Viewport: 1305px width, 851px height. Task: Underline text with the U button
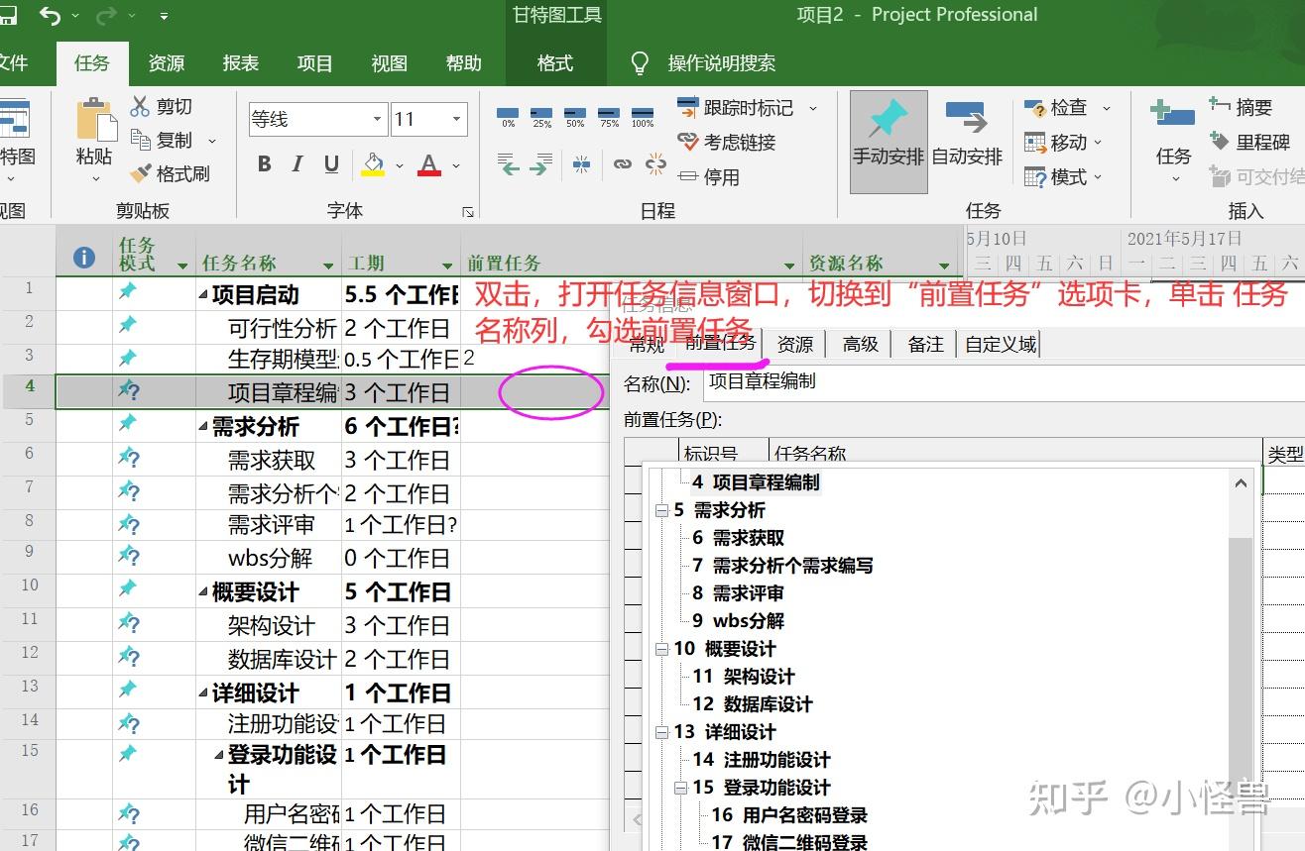[x=331, y=164]
